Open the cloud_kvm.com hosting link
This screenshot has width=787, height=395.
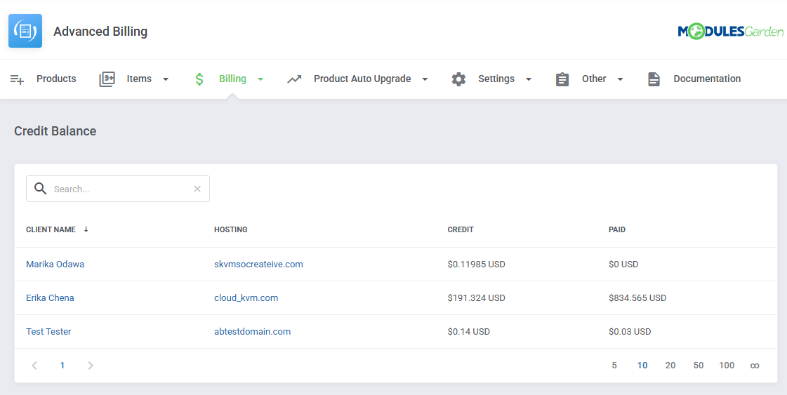pyautogui.click(x=246, y=298)
